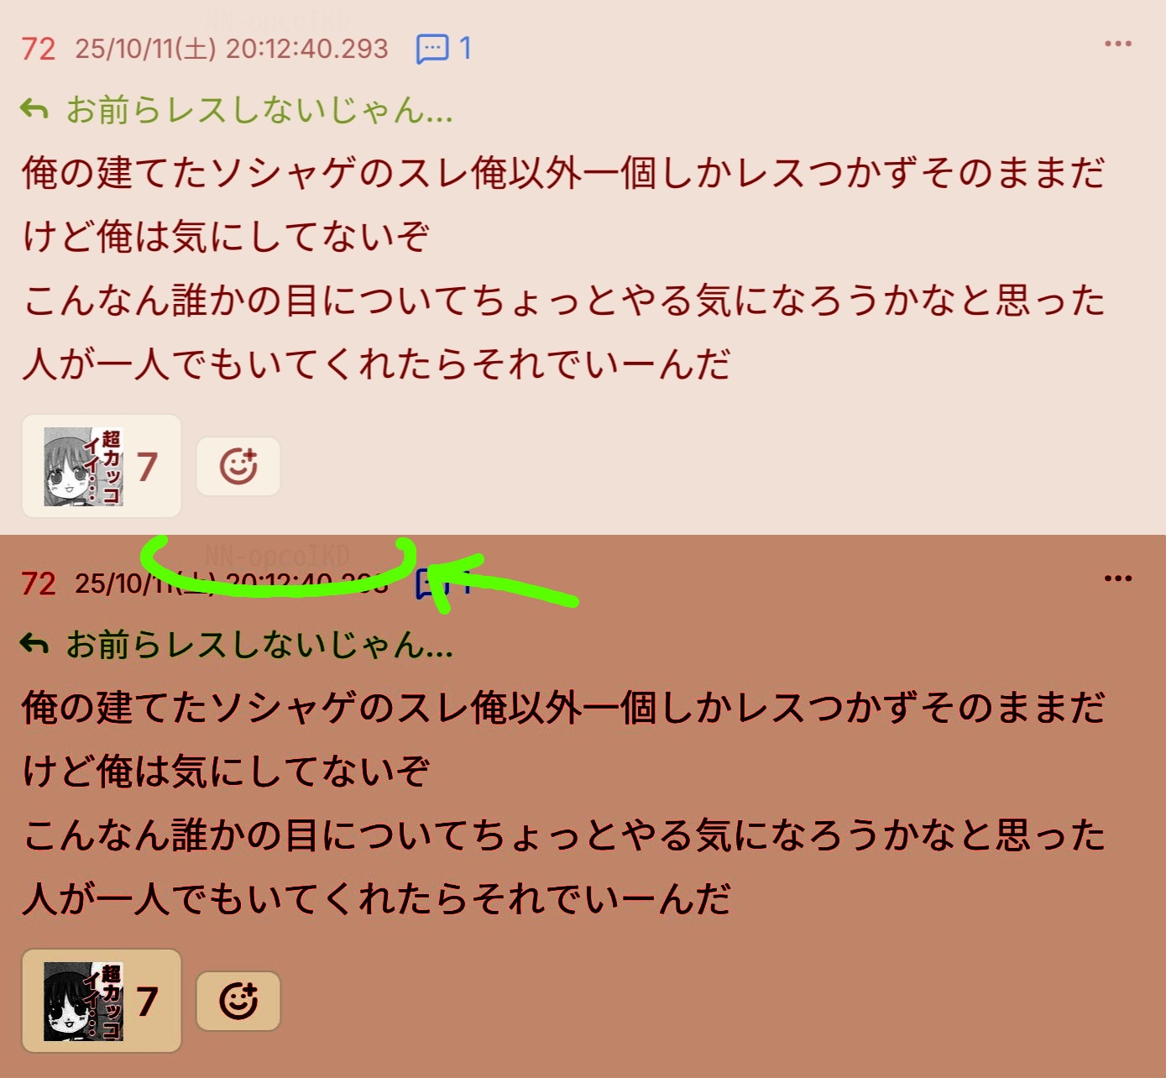The height and width of the screenshot is (1078, 1166).
Task: Click the add-reaction smiley in dark post
Action: [238, 1001]
